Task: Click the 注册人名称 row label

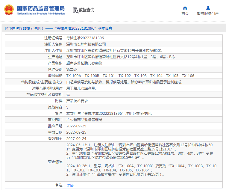Action: (x=53, y=44)
